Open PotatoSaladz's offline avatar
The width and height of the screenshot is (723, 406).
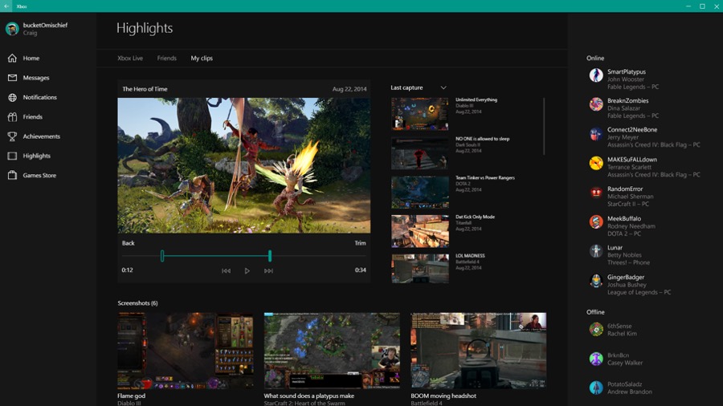tap(596, 388)
